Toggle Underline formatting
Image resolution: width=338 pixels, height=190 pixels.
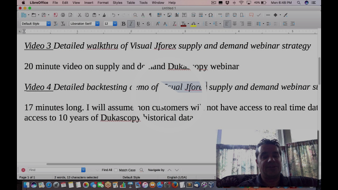[x=138, y=24]
